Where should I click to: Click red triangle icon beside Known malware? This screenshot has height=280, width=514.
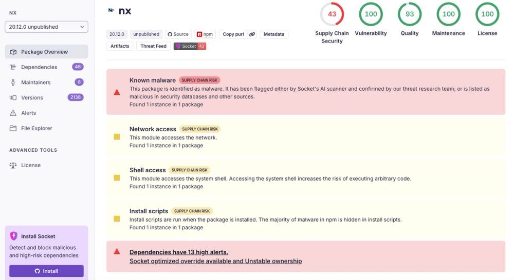[x=117, y=92]
